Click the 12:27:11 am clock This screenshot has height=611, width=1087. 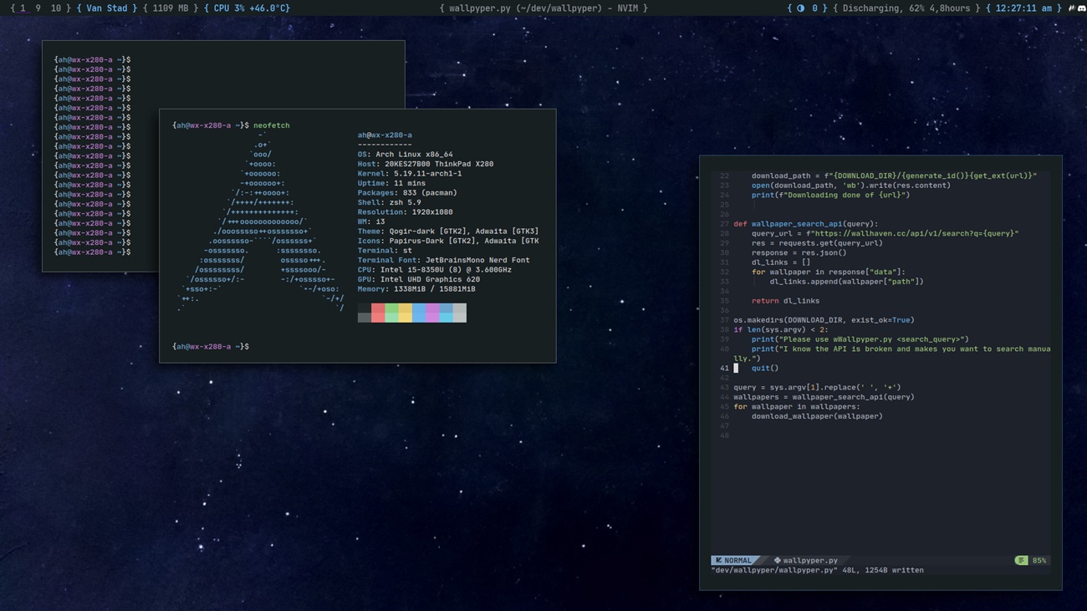(x=1023, y=8)
